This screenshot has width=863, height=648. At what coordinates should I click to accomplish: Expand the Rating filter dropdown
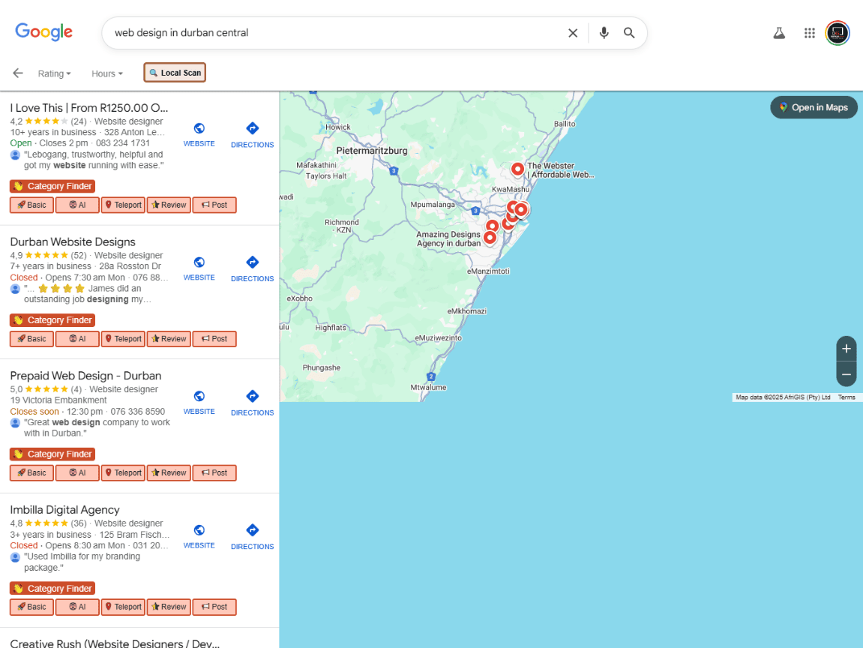tap(54, 73)
